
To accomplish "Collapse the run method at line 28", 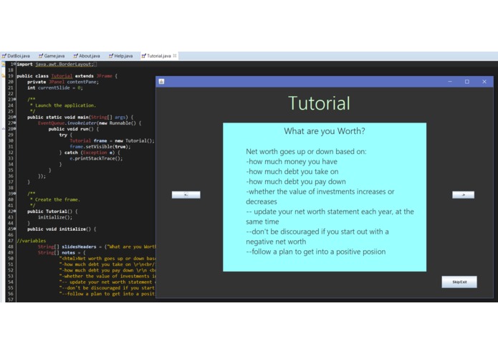I will (14, 129).
